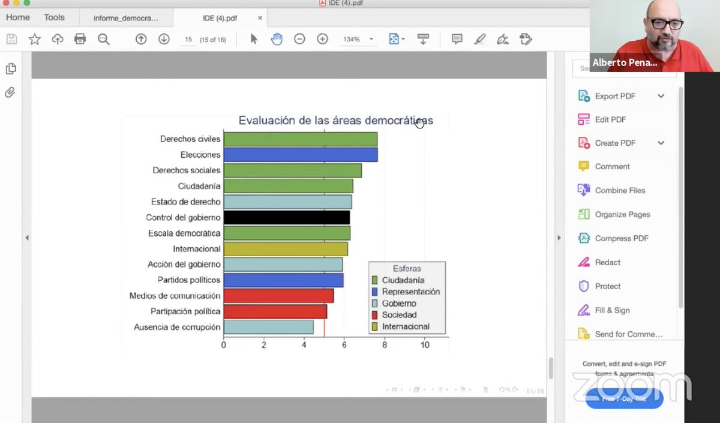Click the yellow Internacional bar
Viewport: 720px width, 423px height.
point(286,248)
